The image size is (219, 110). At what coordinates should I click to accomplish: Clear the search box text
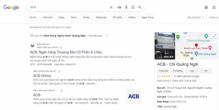pyautogui.click(x=111, y=7)
